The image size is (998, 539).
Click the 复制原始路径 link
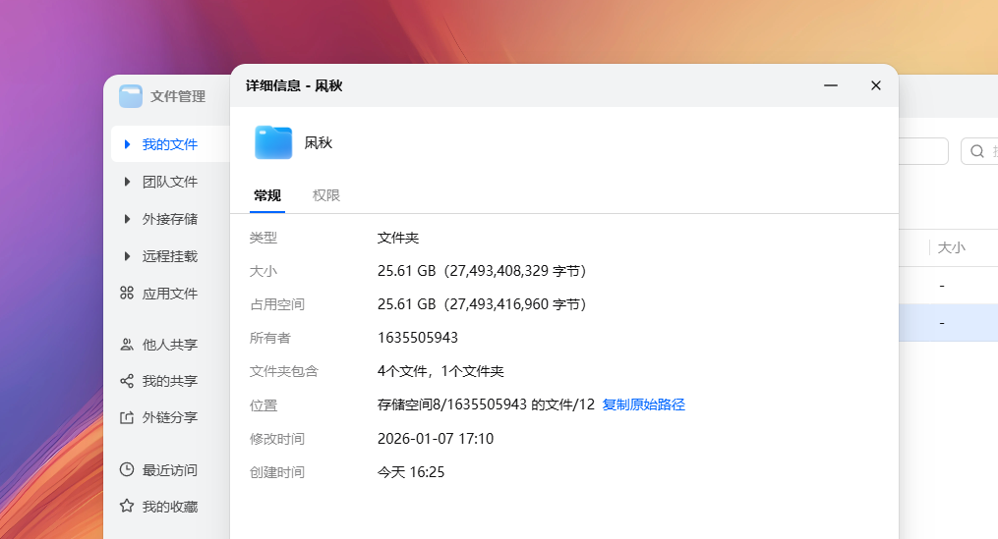click(x=643, y=404)
